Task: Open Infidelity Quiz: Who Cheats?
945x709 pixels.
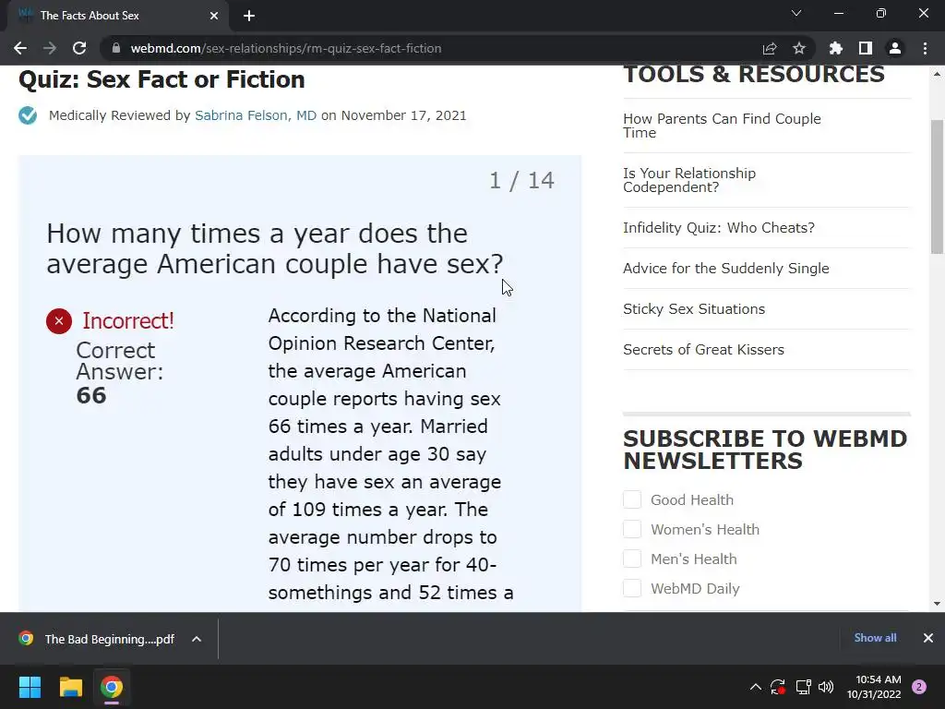Action: tap(719, 227)
